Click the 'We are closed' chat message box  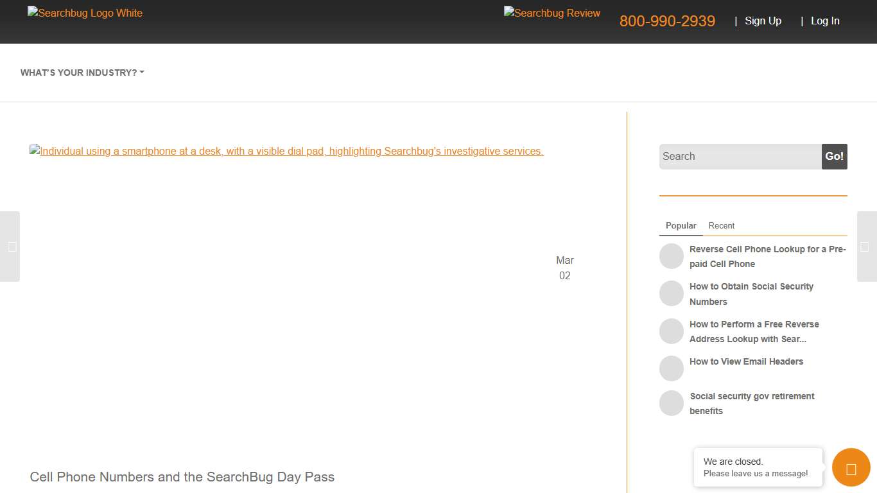[x=758, y=467]
